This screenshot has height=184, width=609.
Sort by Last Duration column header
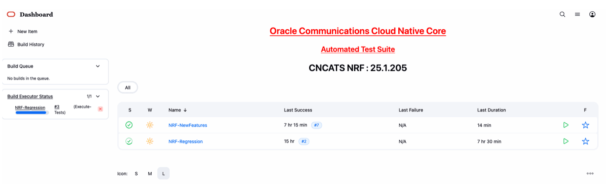[491, 110]
